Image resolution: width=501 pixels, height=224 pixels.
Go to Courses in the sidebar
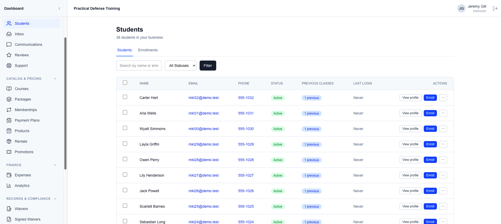pos(32,89)
